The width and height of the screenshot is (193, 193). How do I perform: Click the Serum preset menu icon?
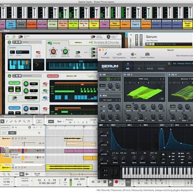tap(169, 64)
